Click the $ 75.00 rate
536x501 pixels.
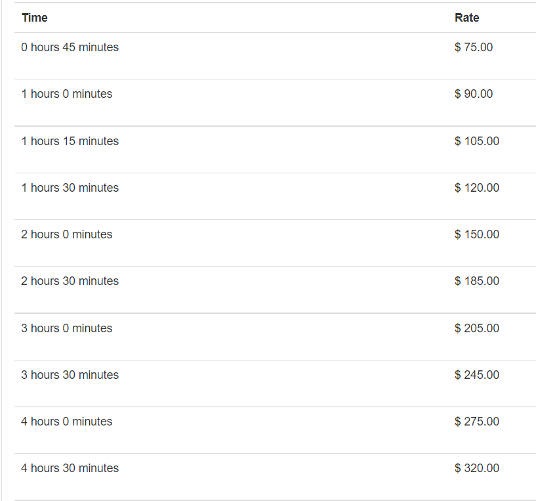pos(474,47)
